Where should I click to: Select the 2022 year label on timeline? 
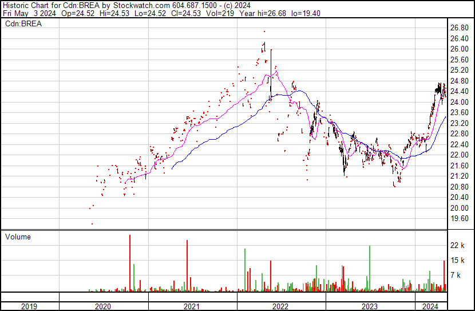tap(281, 306)
